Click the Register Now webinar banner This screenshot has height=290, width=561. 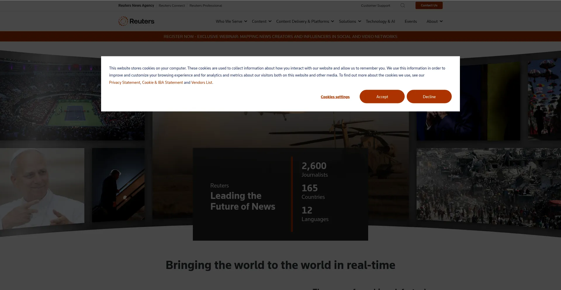point(280,37)
